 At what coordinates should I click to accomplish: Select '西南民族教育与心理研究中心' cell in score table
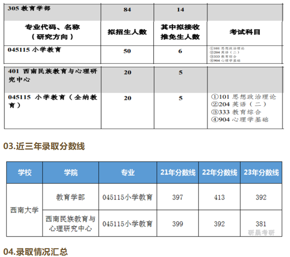click(71, 224)
